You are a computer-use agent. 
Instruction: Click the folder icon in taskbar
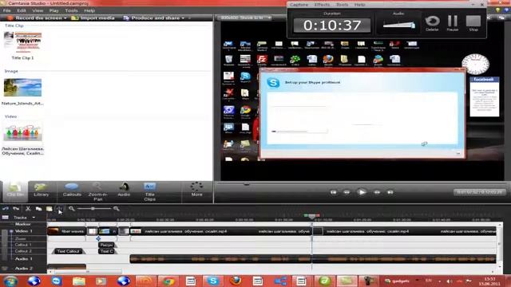[x=78, y=281]
